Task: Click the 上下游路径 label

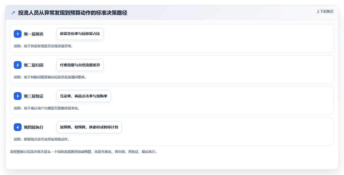Action: 325,11
